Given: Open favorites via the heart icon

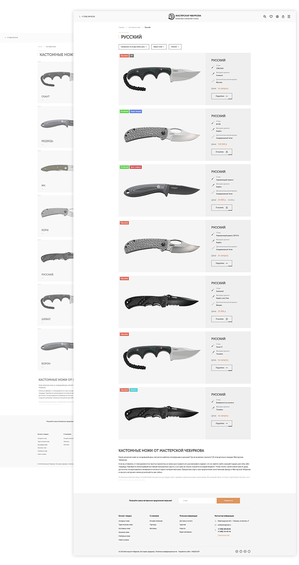Looking at the screenshot, I should 271,17.
